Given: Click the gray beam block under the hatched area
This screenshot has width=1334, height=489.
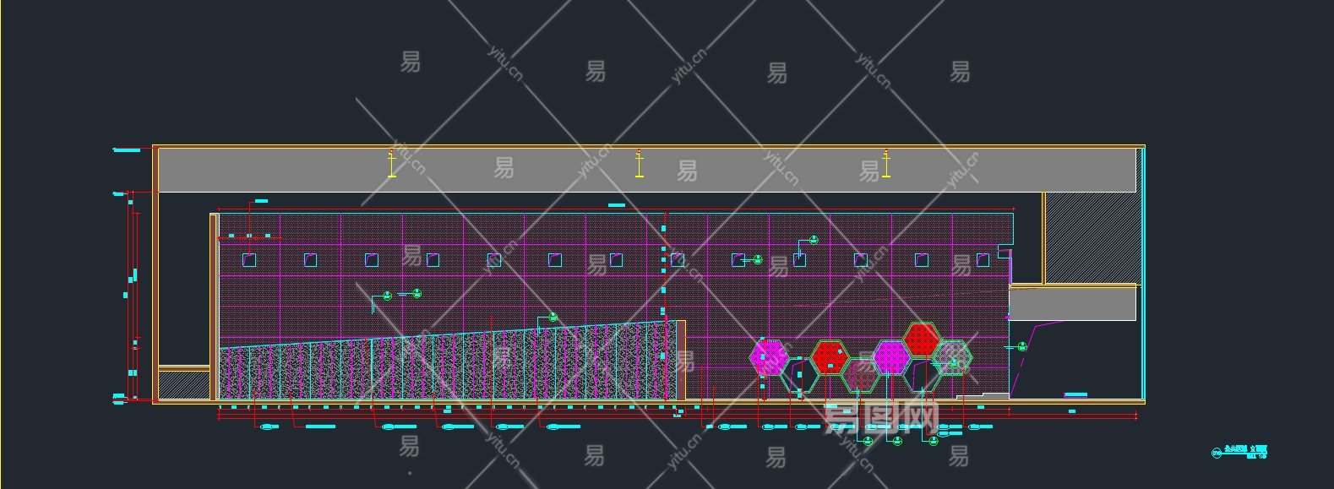Looking at the screenshot, I should 1073,304.
